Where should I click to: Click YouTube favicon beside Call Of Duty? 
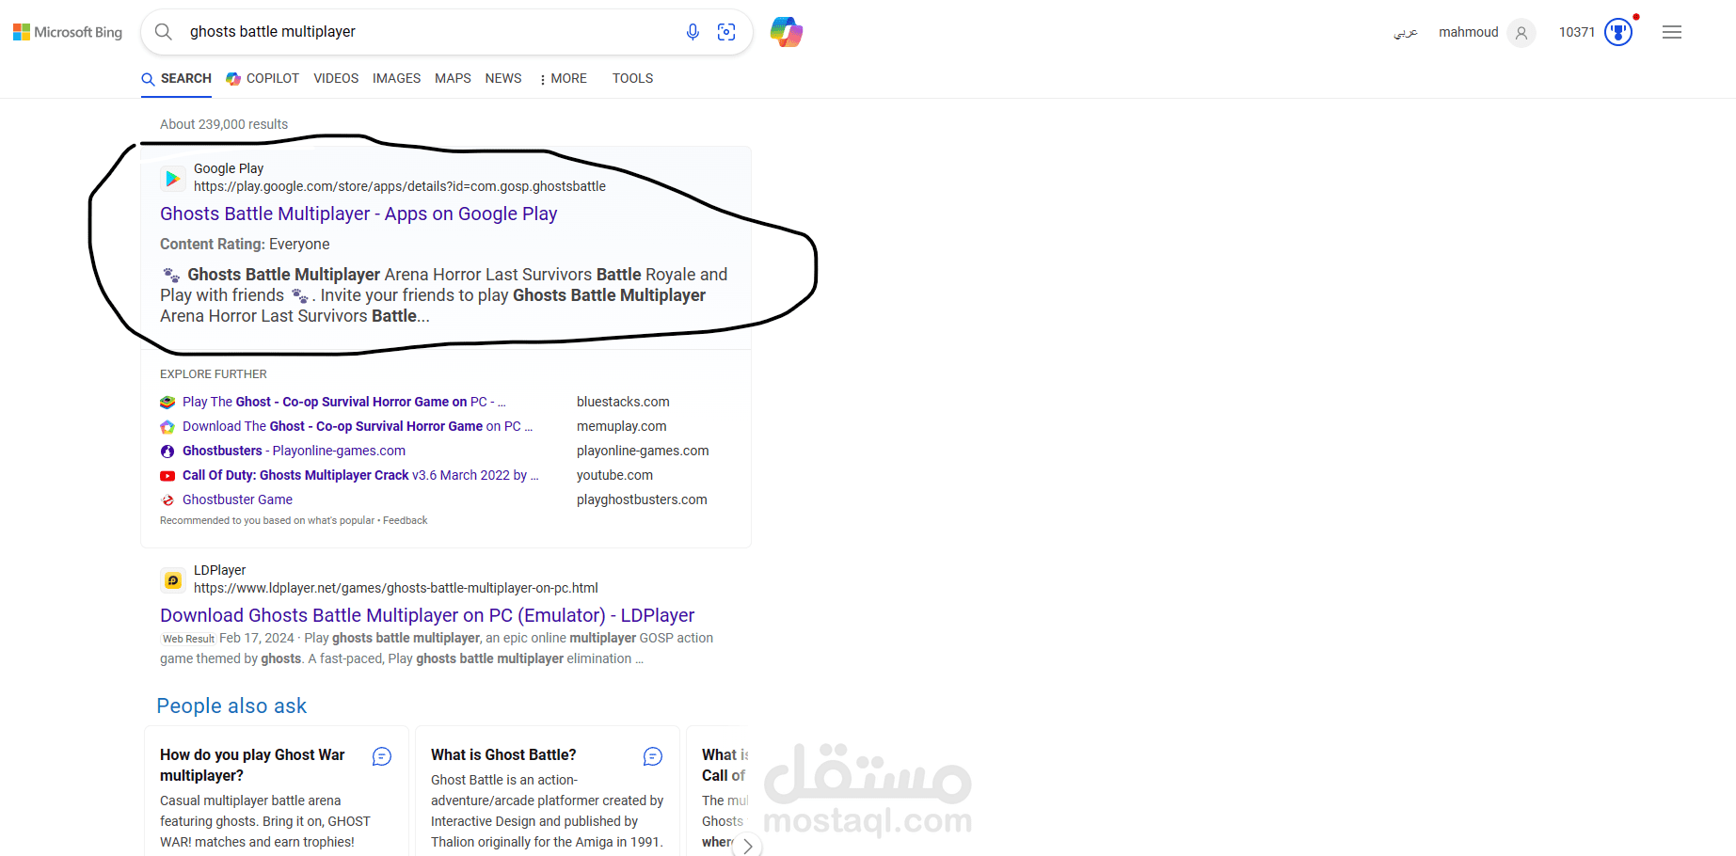pos(167,476)
